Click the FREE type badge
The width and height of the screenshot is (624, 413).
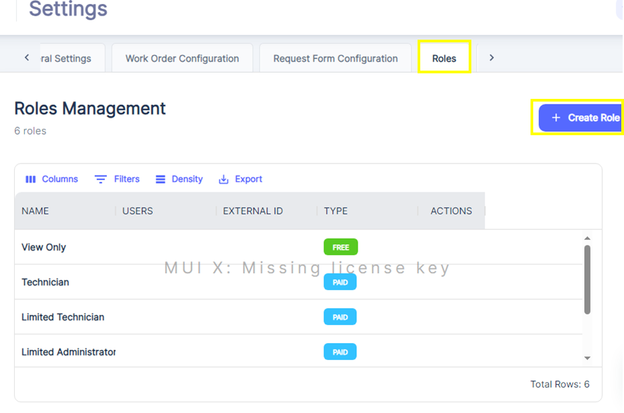pyautogui.click(x=341, y=248)
